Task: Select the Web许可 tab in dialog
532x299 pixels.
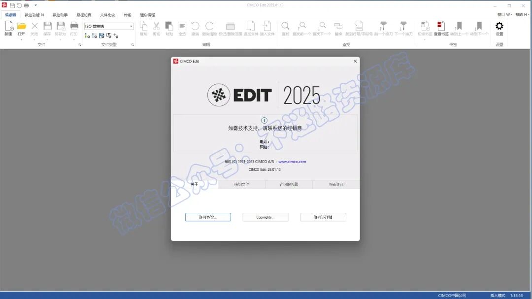Action: click(336, 184)
